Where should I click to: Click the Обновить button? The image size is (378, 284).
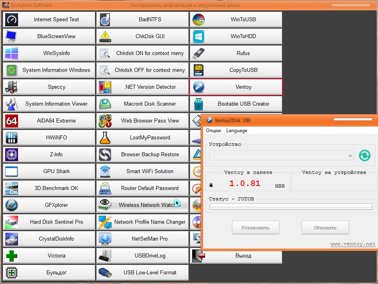tap(325, 228)
